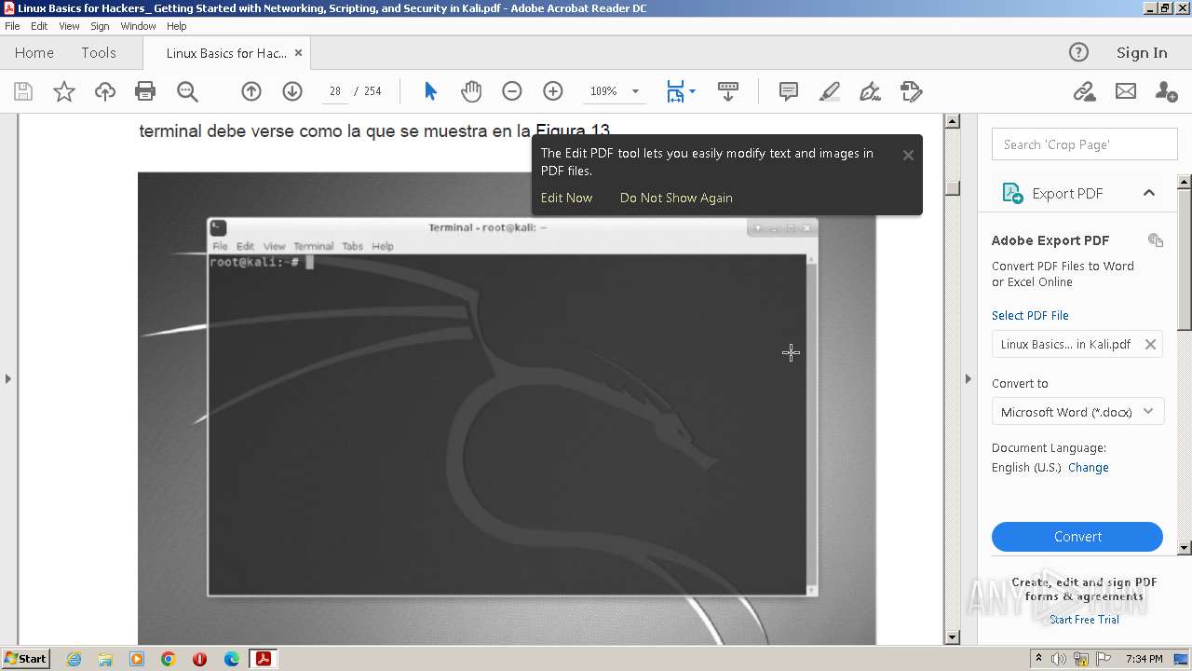Choose the Selection arrow tool
This screenshot has width=1192, height=671.
click(430, 91)
